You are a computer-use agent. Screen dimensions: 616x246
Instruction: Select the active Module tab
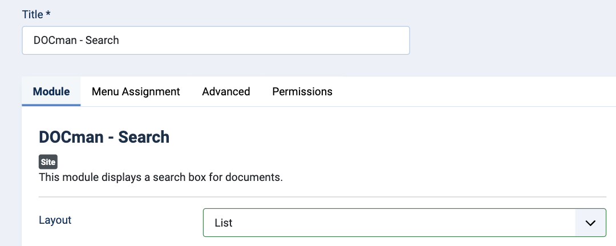click(x=51, y=91)
